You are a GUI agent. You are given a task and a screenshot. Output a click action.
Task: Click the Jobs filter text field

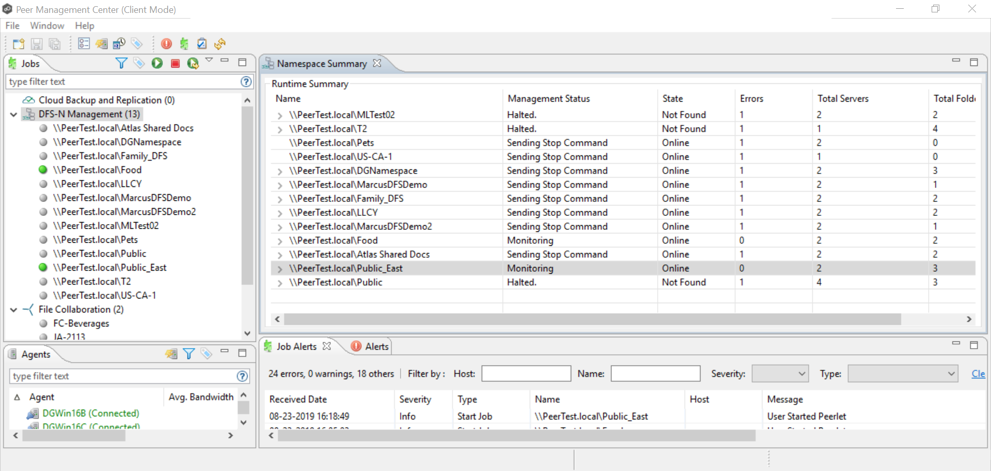(x=123, y=82)
